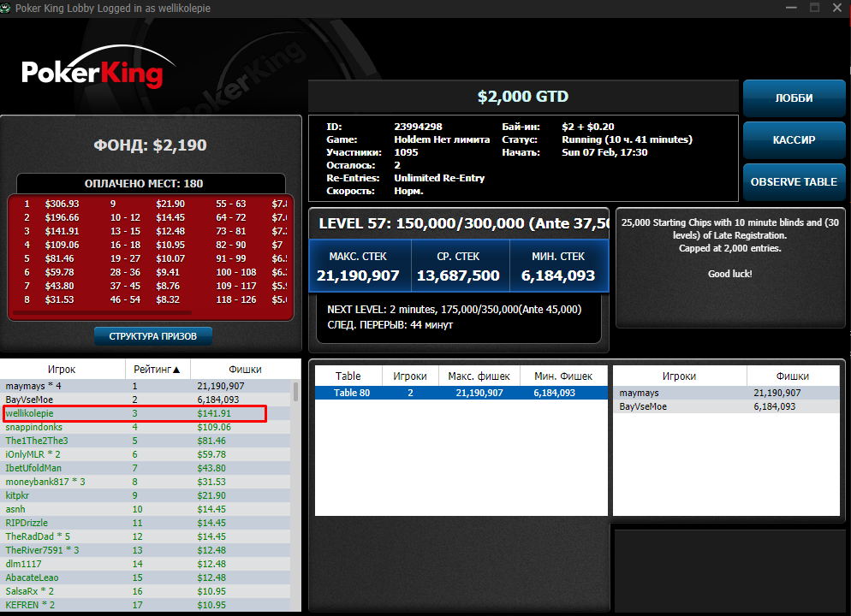Select player TheRiver7591 * 3 row
This screenshot has height=616, width=851.
pyautogui.click(x=146, y=550)
